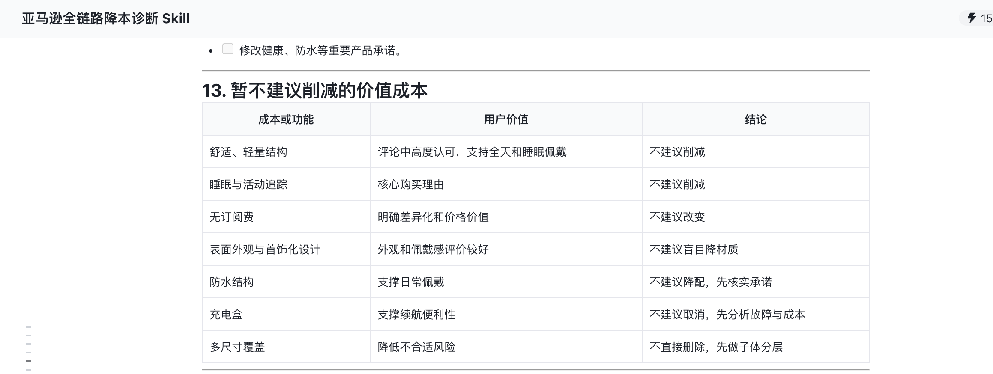This screenshot has width=993, height=374.
Task: Click the 不建议改变 conclusion cell
Action: [x=756, y=217]
